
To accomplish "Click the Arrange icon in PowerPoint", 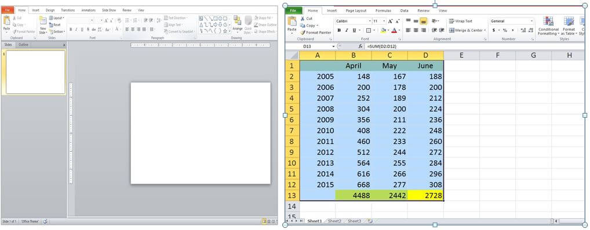I will [238, 23].
